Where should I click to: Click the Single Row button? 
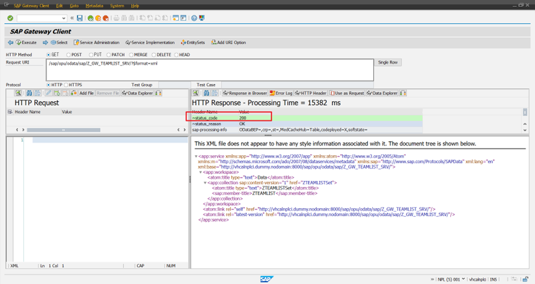[x=388, y=63]
